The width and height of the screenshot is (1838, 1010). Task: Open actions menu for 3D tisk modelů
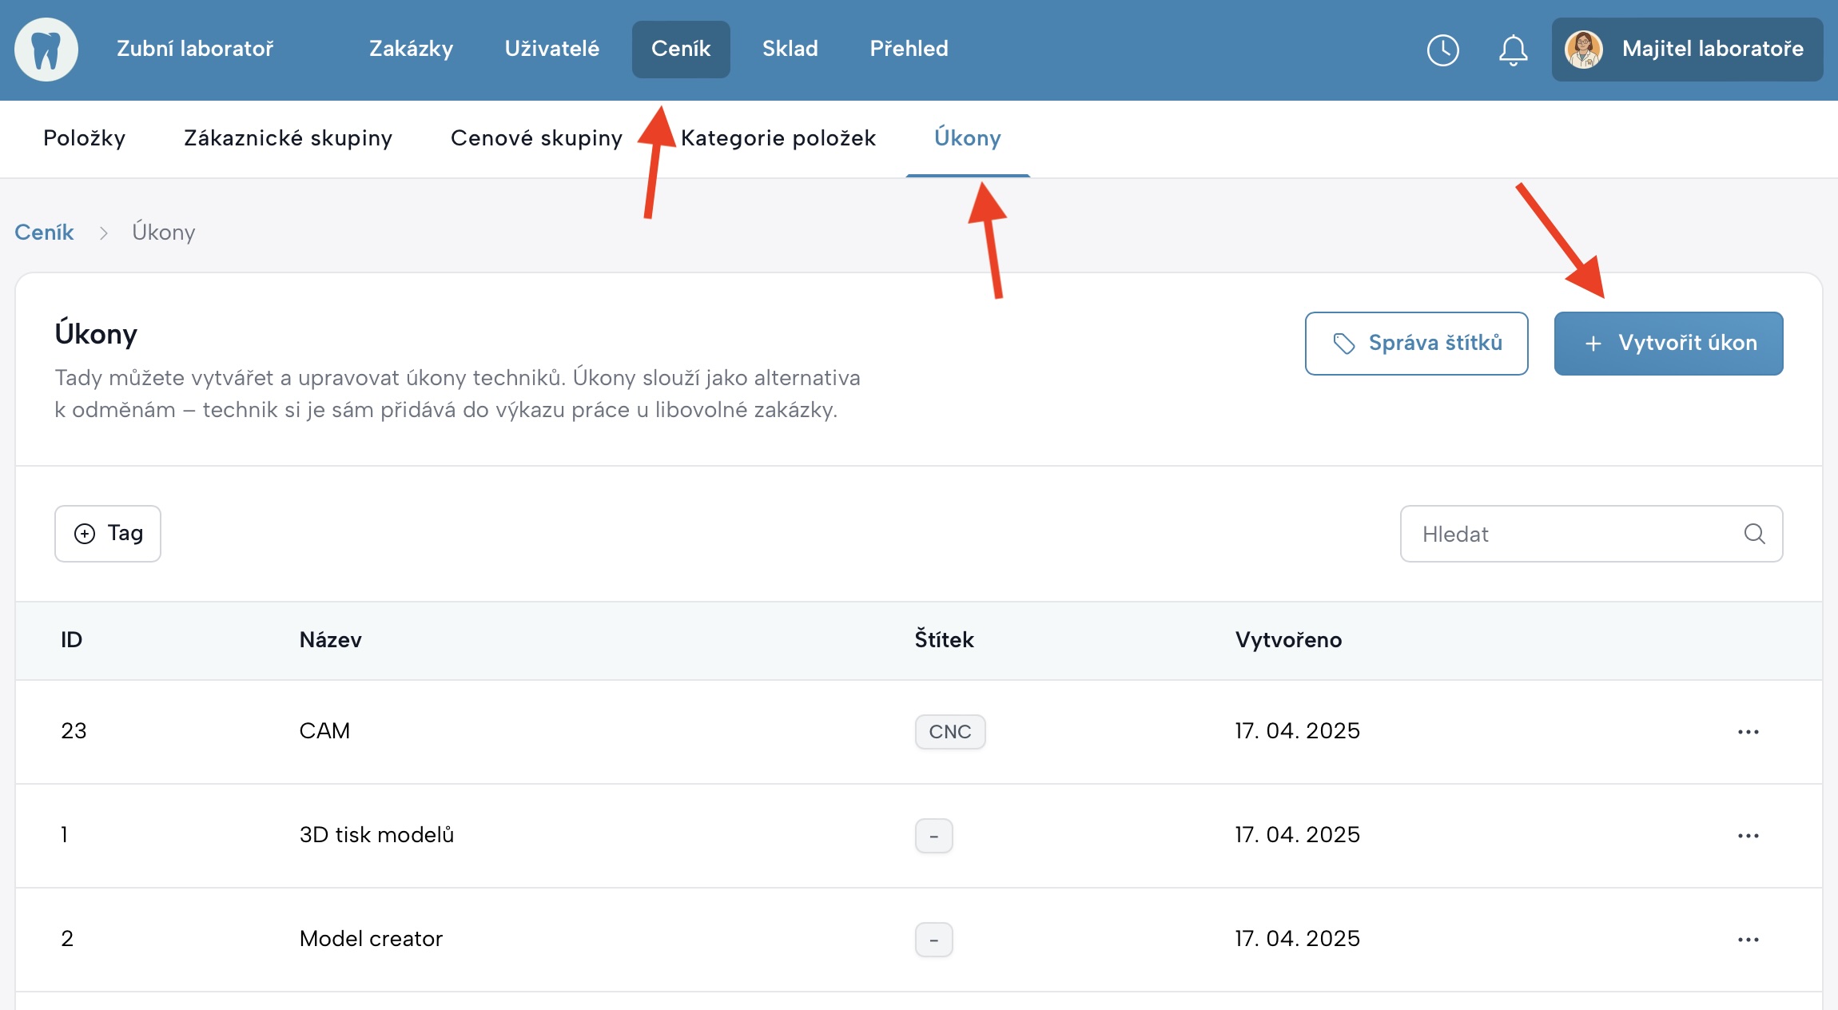click(1748, 836)
